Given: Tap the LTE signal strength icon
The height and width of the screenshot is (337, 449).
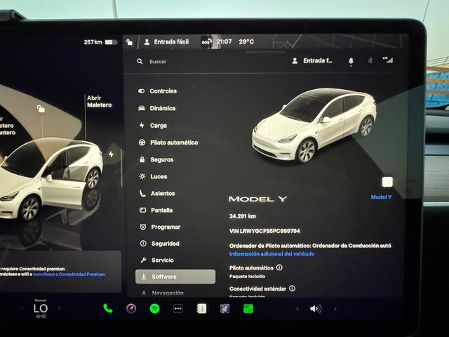Looking at the screenshot, I should (x=388, y=60).
